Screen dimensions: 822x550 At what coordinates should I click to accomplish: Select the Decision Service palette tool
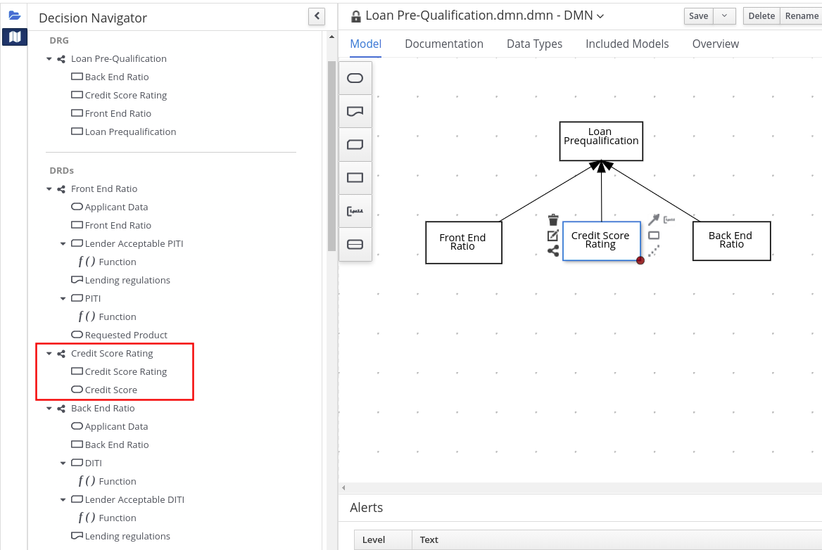click(x=355, y=244)
